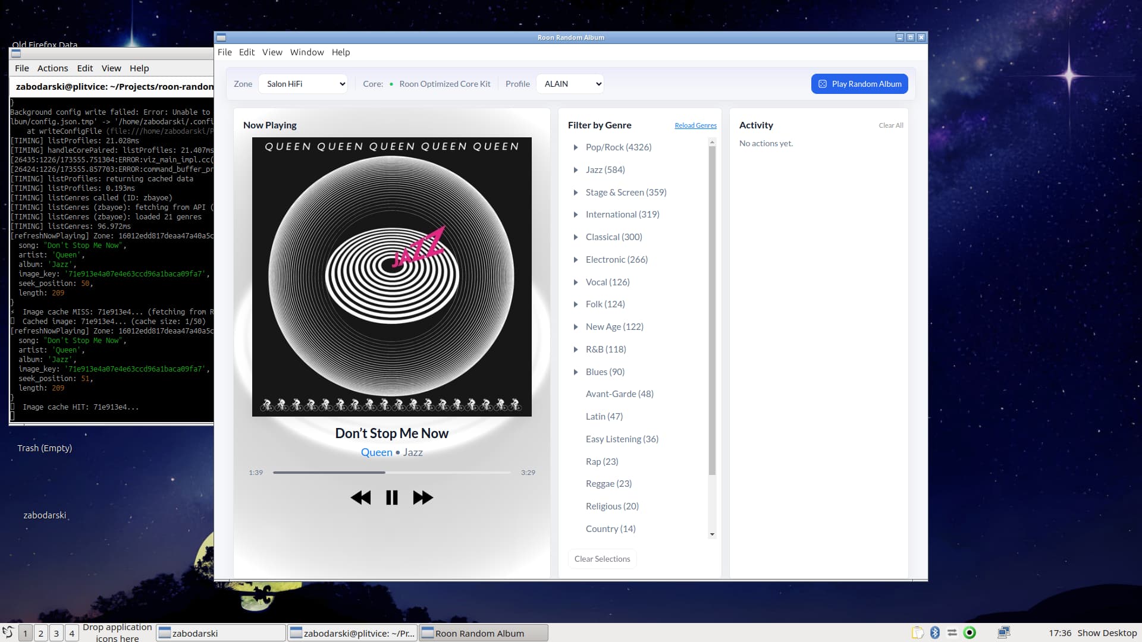
Task: Open Help menu in Roon Random Album
Action: (341, 52)
